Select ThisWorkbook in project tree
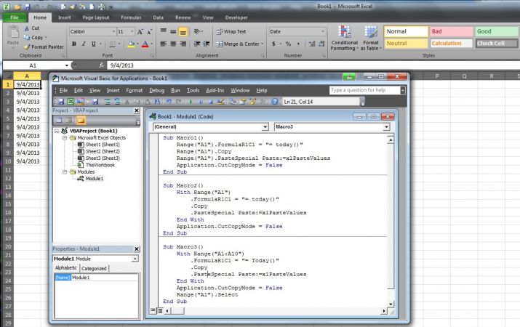The width and height of the screenshot is (520, 327). (100, 165)
